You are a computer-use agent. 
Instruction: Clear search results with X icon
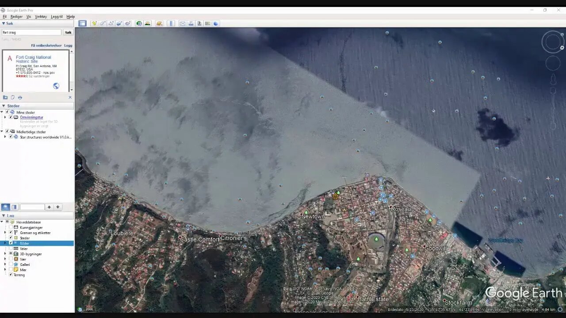(x=70, y=97)
